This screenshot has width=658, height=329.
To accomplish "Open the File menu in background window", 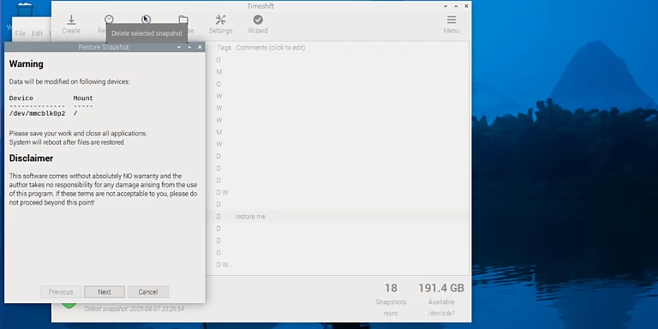I will pyautogui.click(x=21, y=33).
